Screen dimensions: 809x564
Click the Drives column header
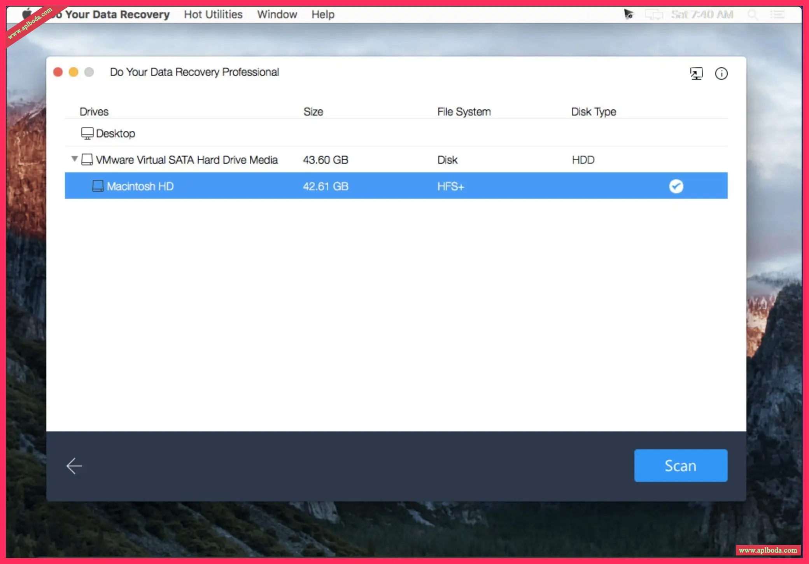94,112
